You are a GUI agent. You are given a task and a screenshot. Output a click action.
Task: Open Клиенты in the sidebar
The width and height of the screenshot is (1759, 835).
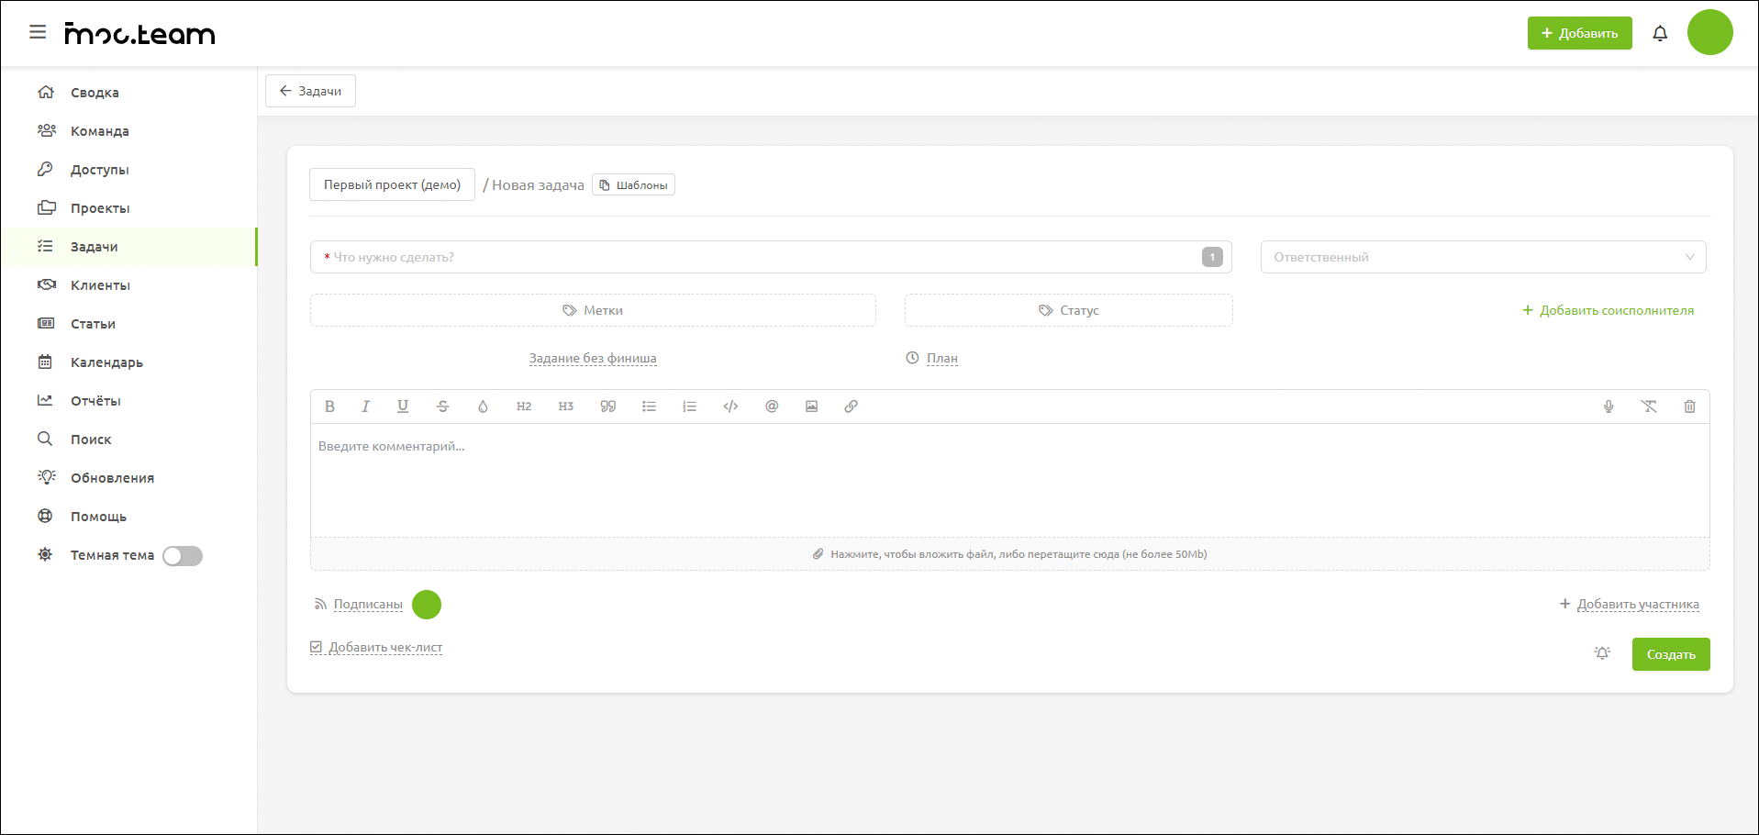100,285
